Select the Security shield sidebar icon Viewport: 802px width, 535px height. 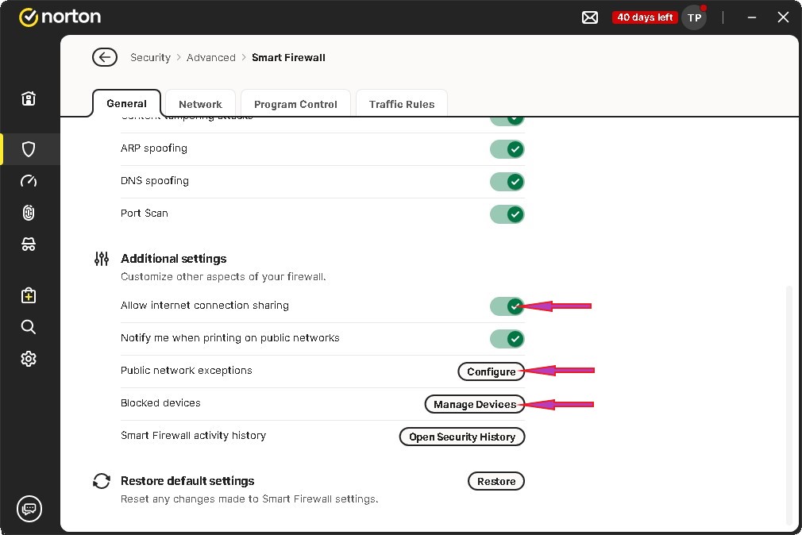pyautogui.click(x=29, y=149)
